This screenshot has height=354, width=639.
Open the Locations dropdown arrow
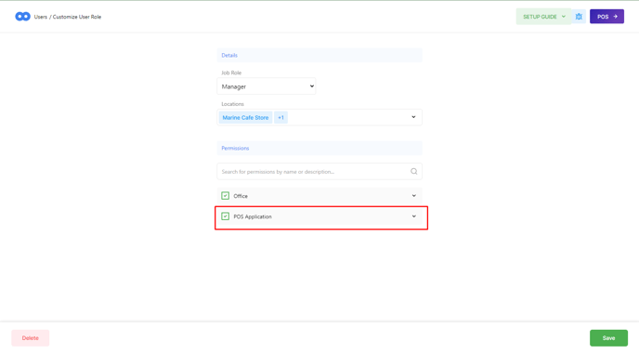(x=413, y=117)
